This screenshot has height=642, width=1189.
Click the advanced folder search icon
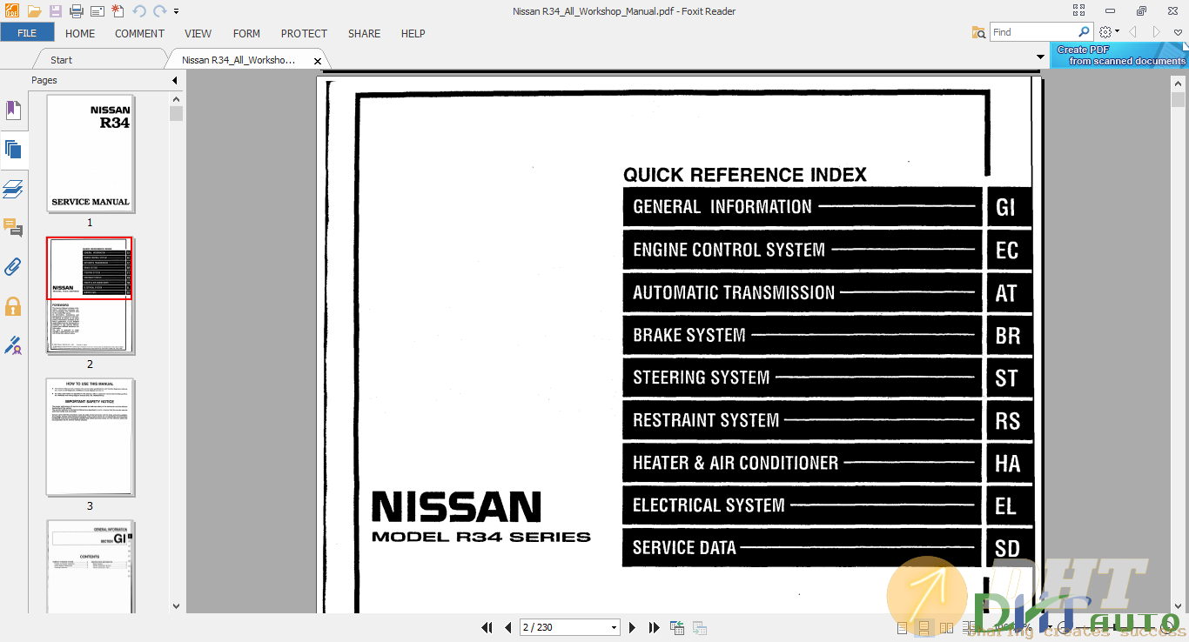point(978,32)
